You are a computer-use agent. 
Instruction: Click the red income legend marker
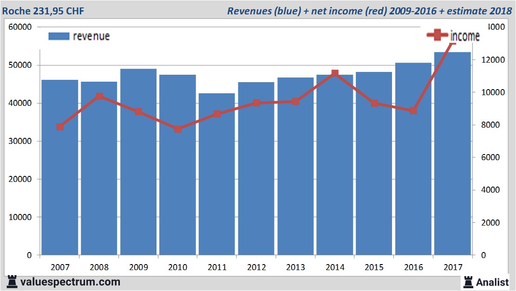tap(437, 35)
